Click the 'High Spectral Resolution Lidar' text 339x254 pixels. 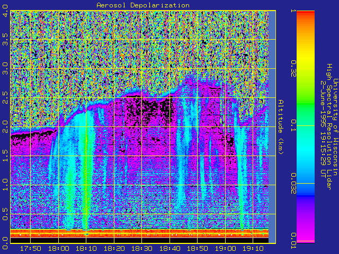coord(329,127)
